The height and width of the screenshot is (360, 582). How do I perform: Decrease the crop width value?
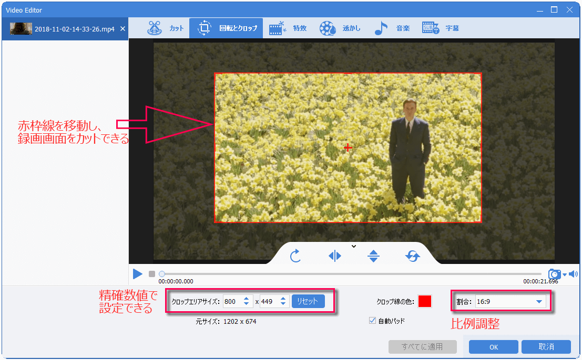pyautogui.click(x=247, y=304)
